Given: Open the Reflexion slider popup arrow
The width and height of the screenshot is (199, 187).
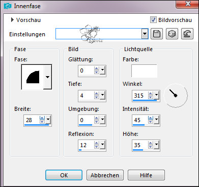Looking at the screenshot, I should (102, 145).
